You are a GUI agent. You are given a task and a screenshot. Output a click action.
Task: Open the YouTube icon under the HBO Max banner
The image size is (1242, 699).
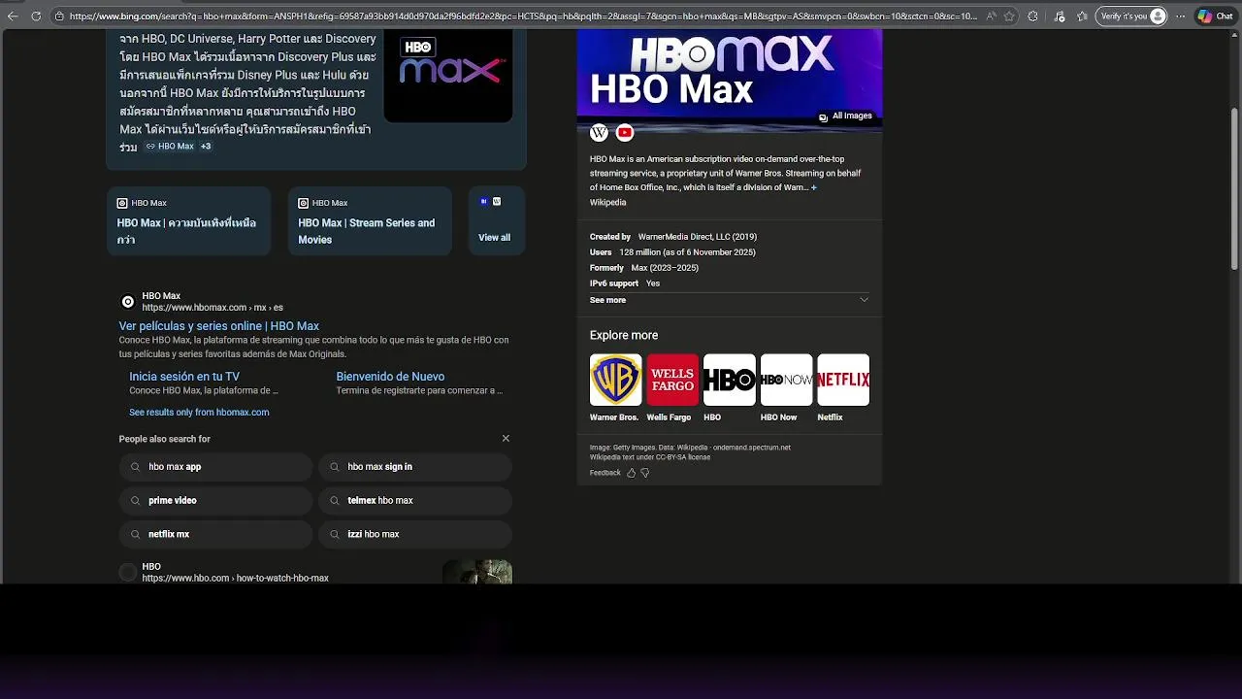point(625,132)
